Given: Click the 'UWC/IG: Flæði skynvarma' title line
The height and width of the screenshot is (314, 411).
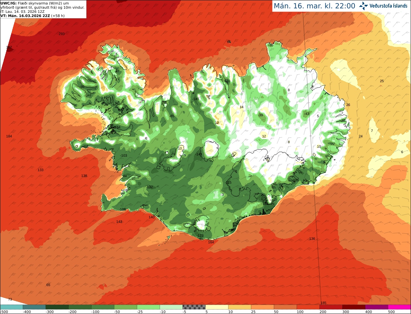Looking at the screenshot, I should tap(35, 3).
